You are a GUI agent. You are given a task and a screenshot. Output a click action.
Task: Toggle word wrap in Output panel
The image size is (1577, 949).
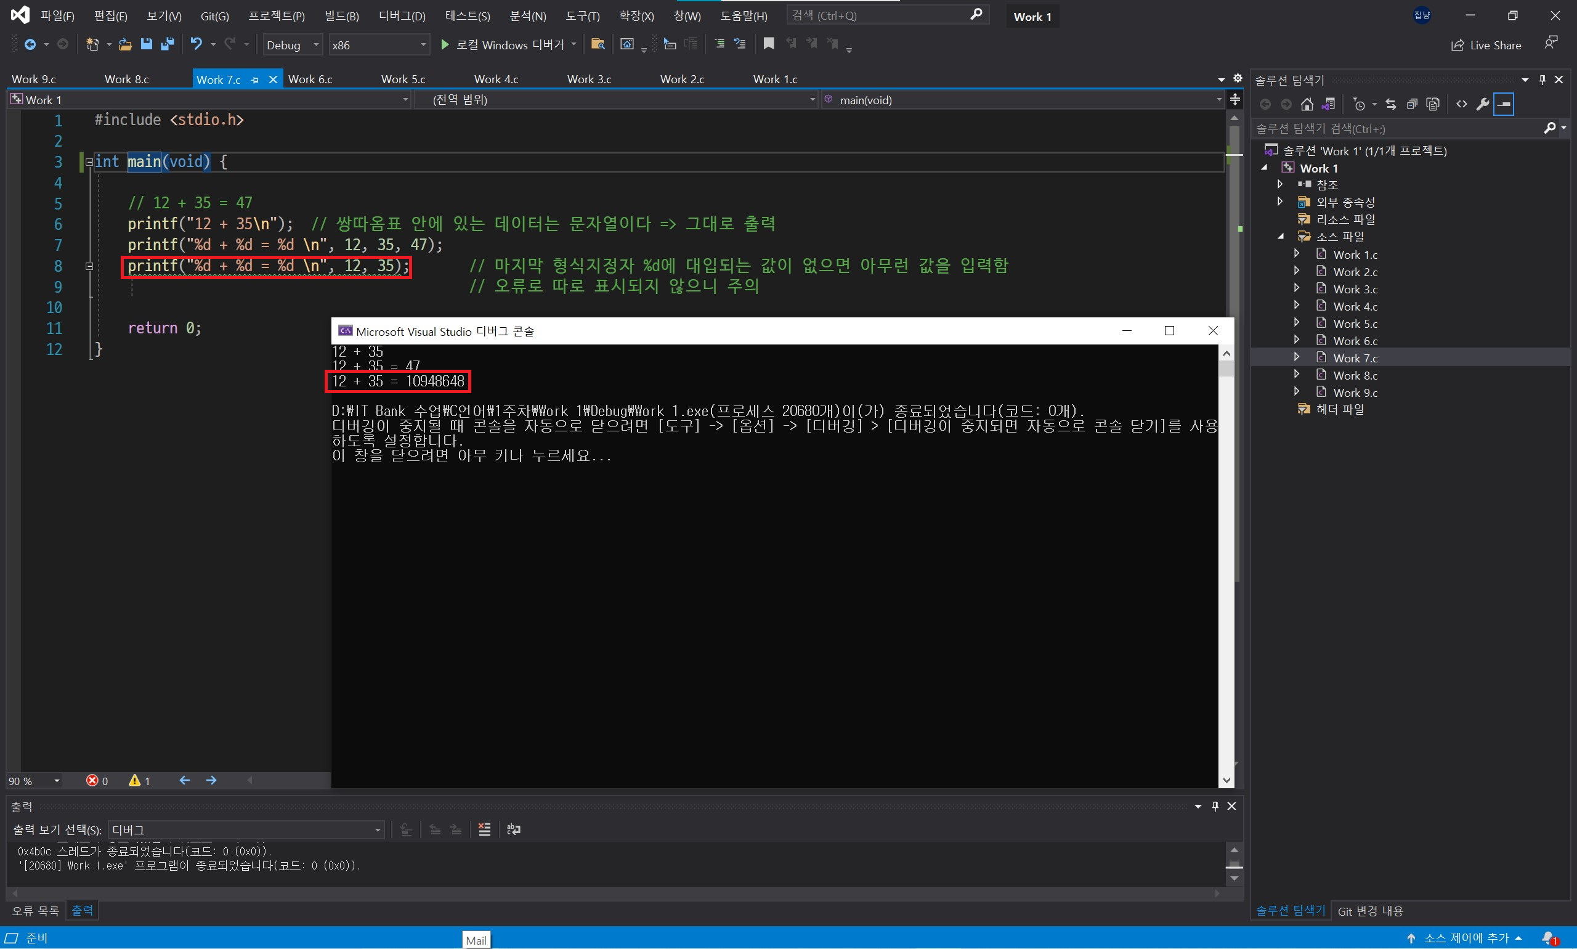(513, 829)
